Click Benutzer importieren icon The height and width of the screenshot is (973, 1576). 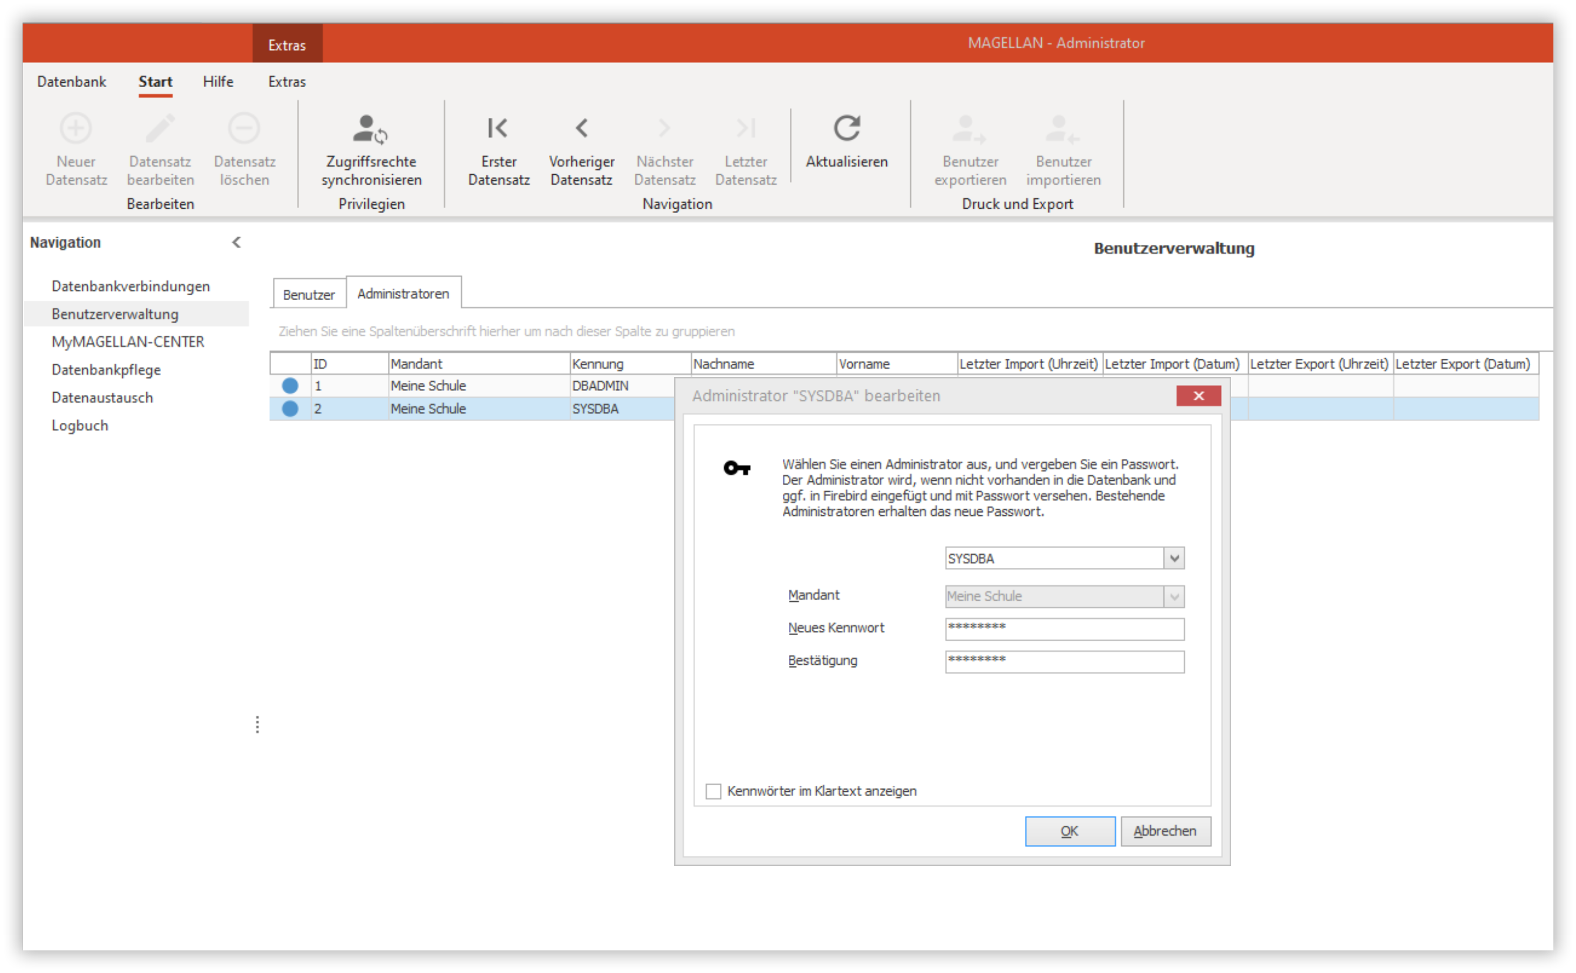(x=1062, y=129)
